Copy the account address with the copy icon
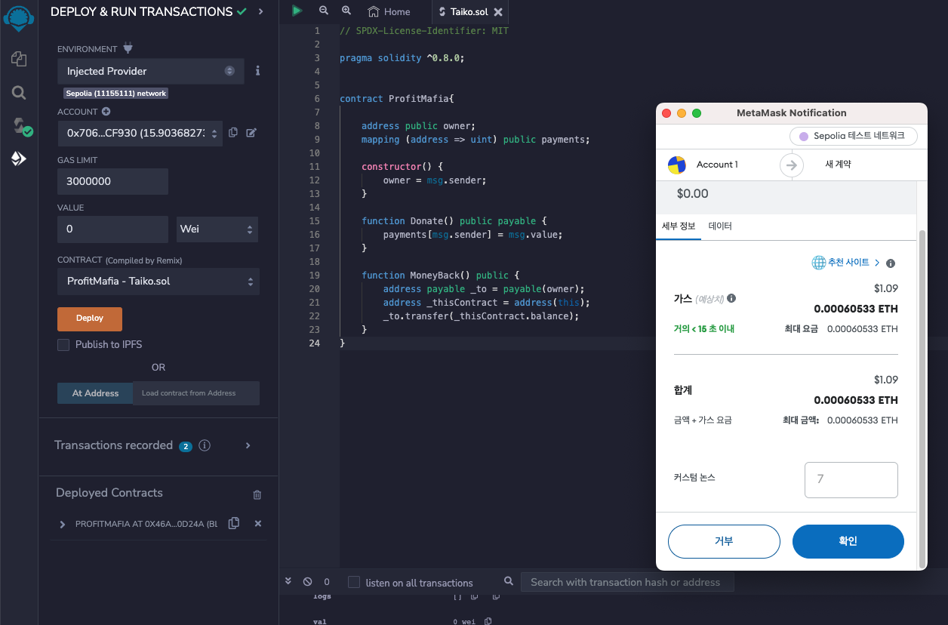 233,132
